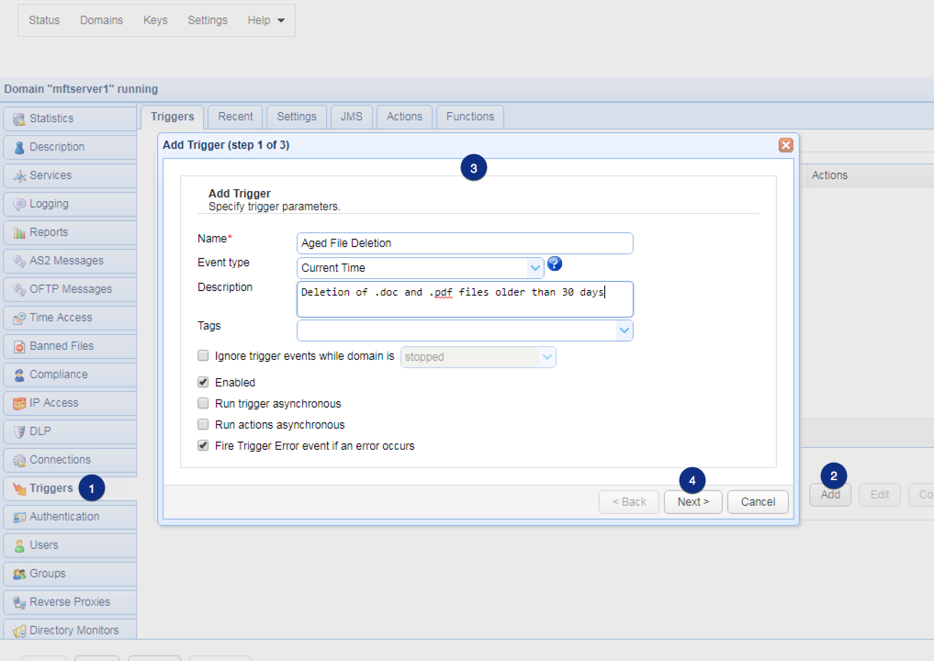The image size is (934, 661).
Task: Open the Tags dropdown list
Action: pyautogui.click(x=624, y=330)
